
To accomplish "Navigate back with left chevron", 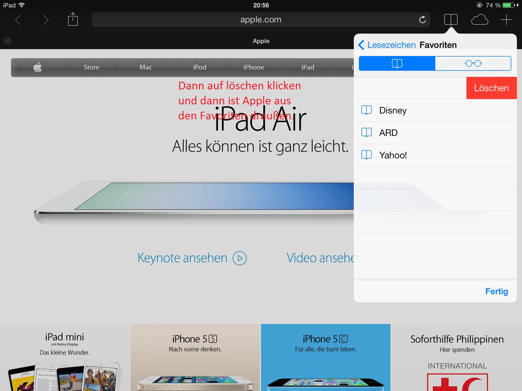I will click(x=18, y=20).
